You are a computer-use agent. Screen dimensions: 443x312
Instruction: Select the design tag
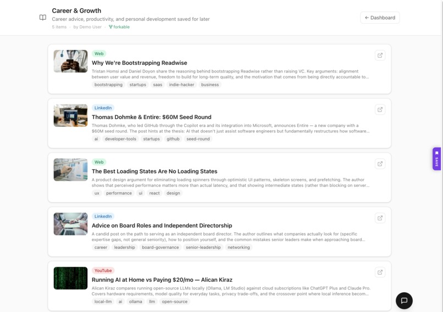173,193
